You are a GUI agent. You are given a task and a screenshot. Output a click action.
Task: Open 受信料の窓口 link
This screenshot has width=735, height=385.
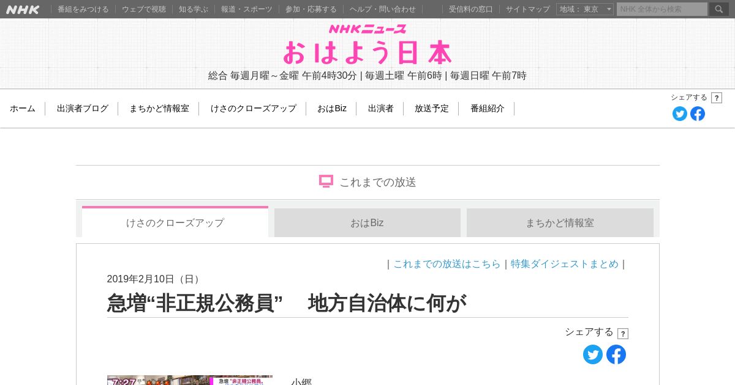pos(471,9)
